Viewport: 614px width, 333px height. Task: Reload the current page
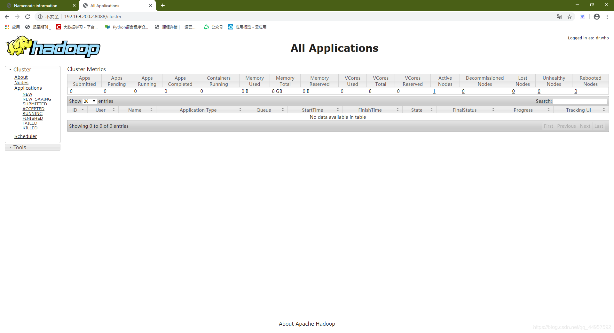click(x=28, y=16)
